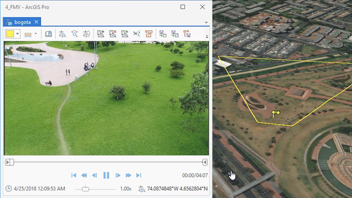Viewport: 352px width, 198px height.
Task: Click the coordinate locator icon beside coordinates
Action: click(141, 189)
